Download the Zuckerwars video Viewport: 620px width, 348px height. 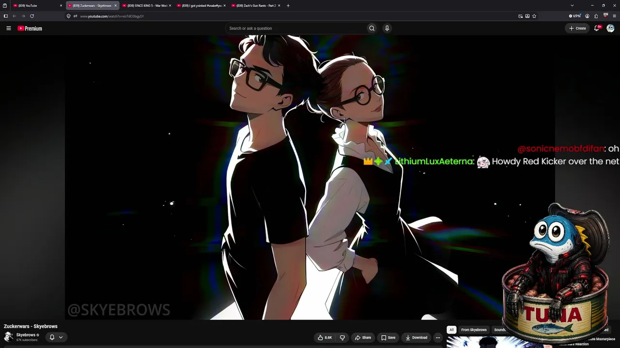(x=417, y=337)
